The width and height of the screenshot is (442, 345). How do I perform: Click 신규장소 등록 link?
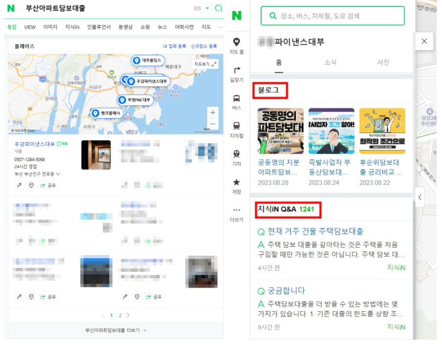click(x=204, y=46)
